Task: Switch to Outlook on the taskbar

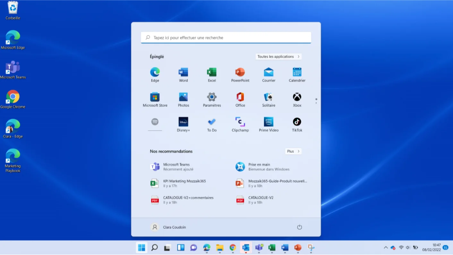Action: [x=246, y=248]
